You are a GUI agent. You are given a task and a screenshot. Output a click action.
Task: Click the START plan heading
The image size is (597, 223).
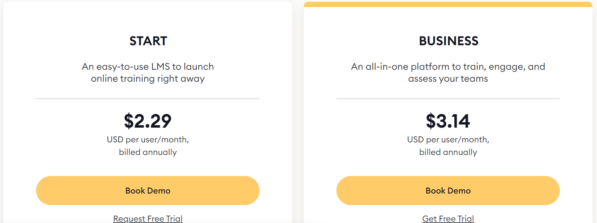point(148,41)
